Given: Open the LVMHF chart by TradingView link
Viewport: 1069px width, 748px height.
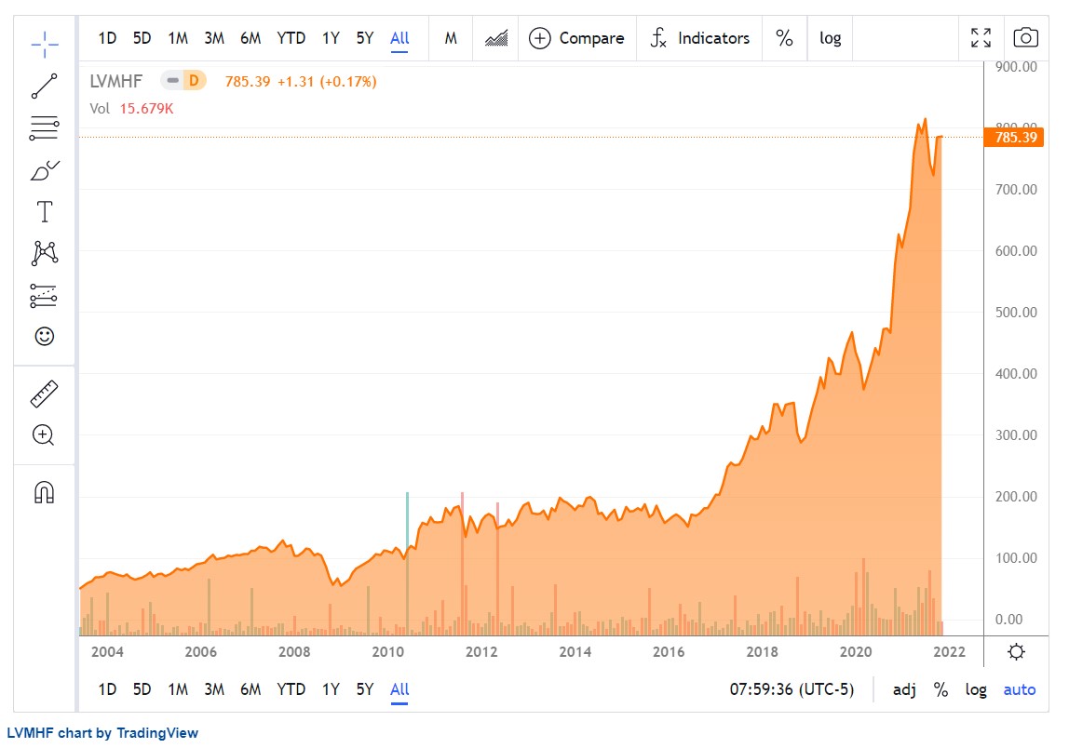Looking at the screenshot, I should [x=102, y=733].
